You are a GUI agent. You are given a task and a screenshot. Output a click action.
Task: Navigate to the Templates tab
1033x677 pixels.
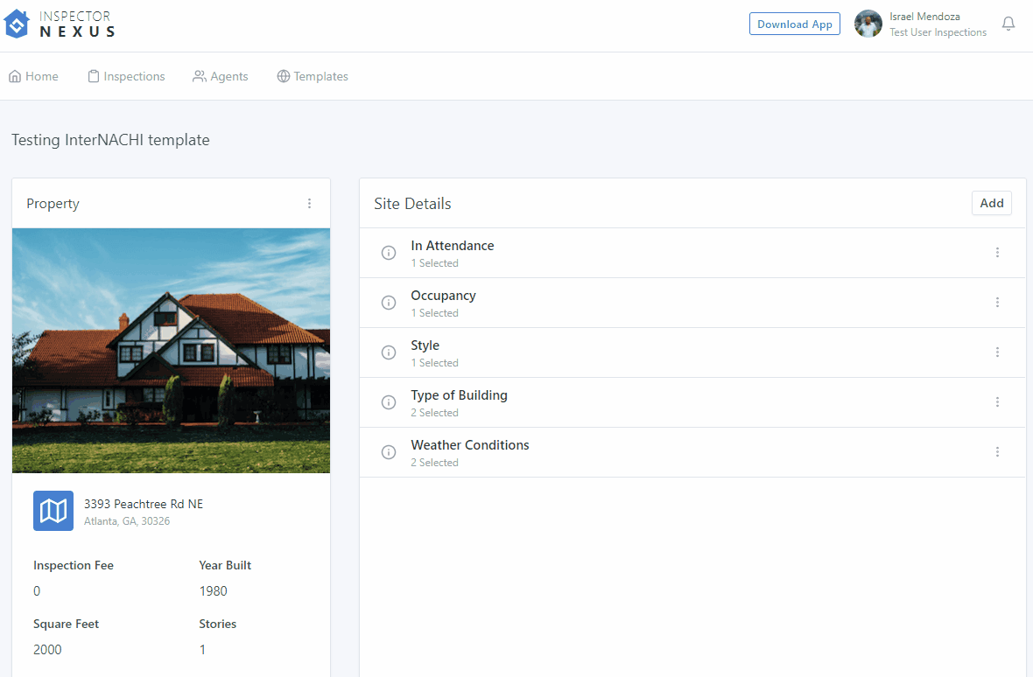313,76
